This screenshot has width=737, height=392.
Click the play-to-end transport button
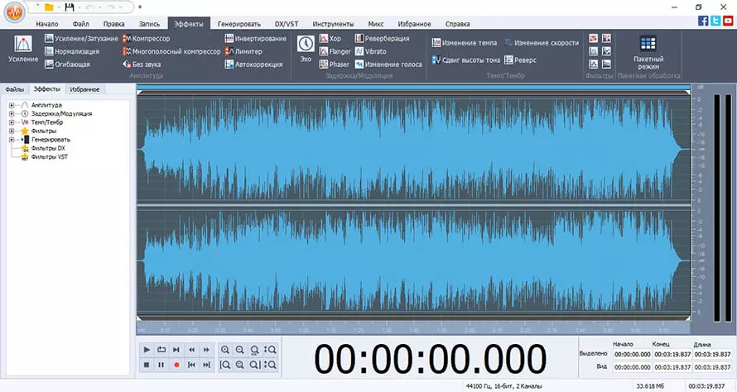click(x=176, y=350)
